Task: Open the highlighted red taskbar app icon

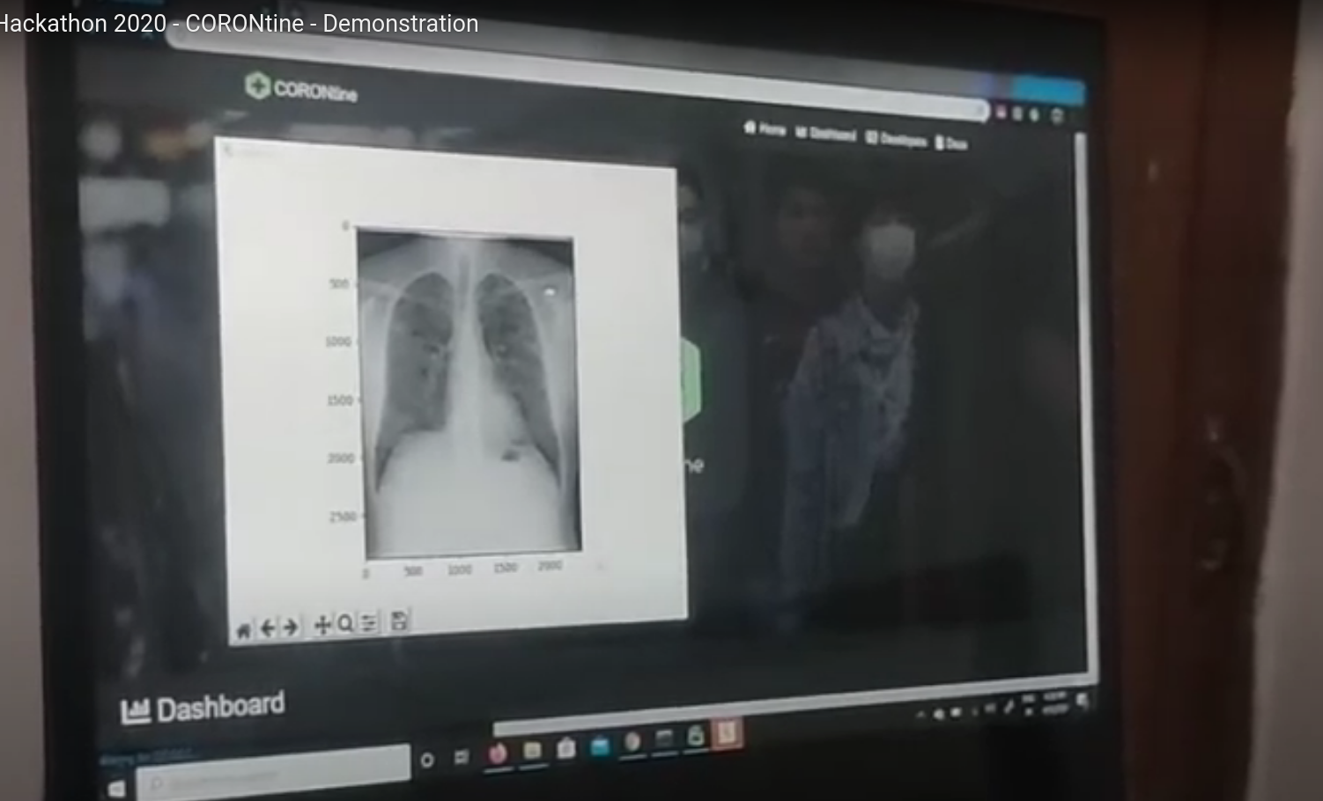Action: [727, 733]
